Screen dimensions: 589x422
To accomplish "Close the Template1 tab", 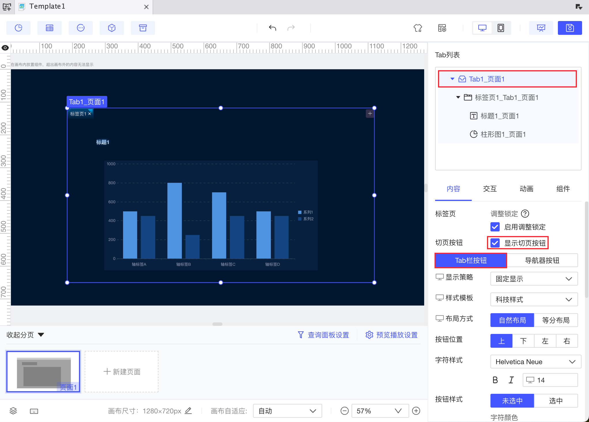I will click(x=146, y=7).
